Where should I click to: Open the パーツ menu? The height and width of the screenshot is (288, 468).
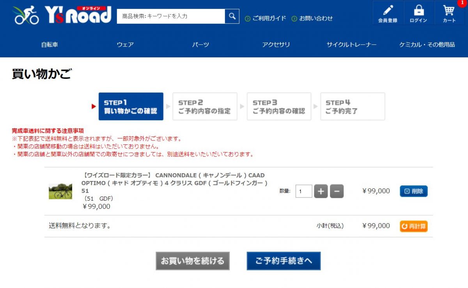point(200,44)
